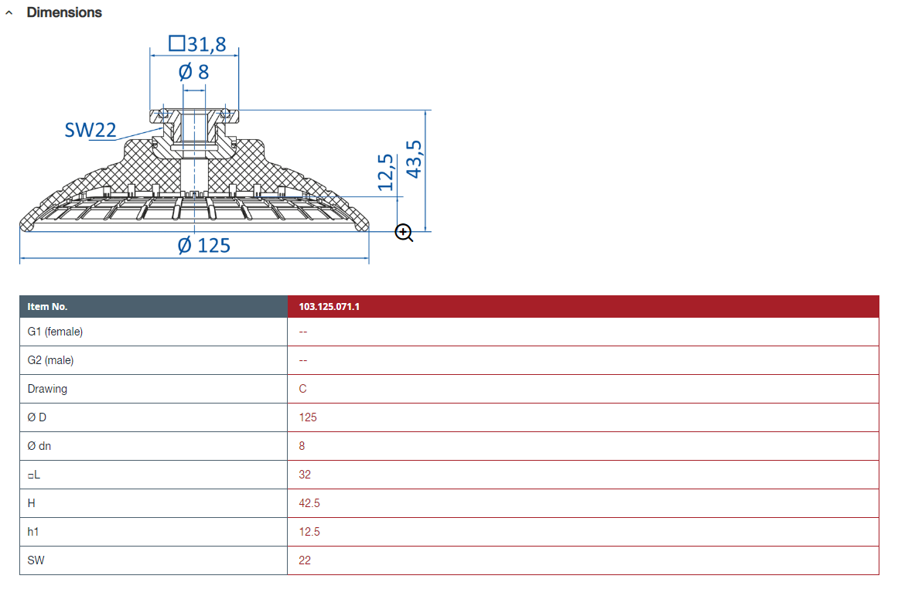Image resolution: width=898 pixels, height=596 pixels.
Task: Click the Ø dn value '8'
Action: pos(302,446)
